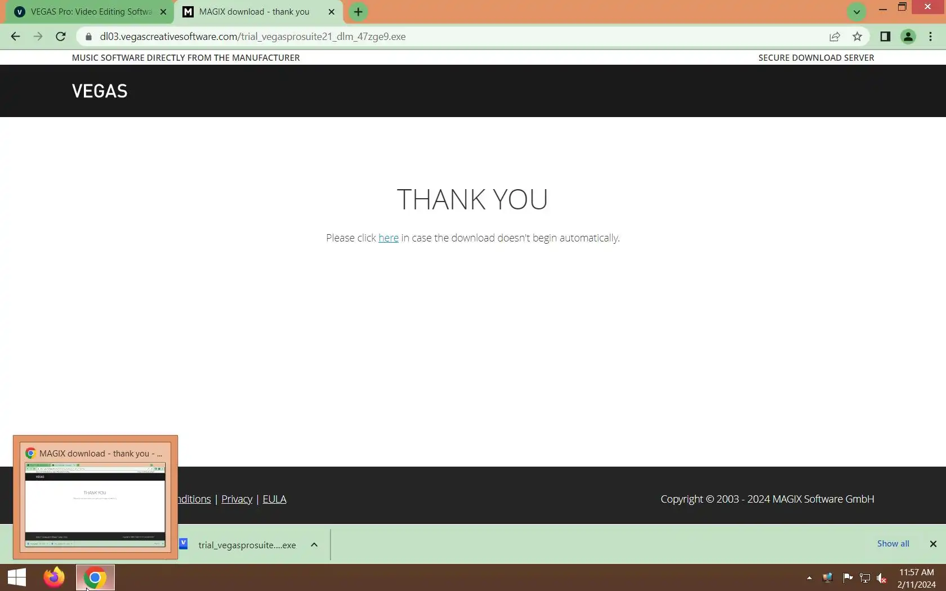Select the MAGIX download thank you tab
This screenshot has width=946, height=591.
coord(253,12)
